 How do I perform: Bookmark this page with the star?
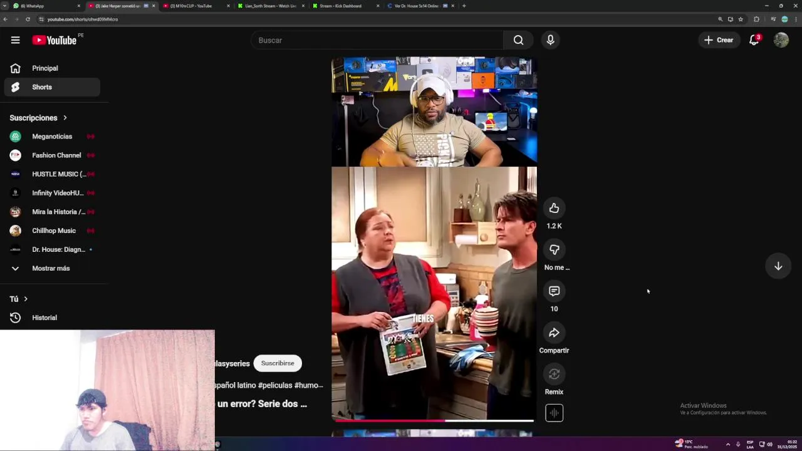(741, 19)
